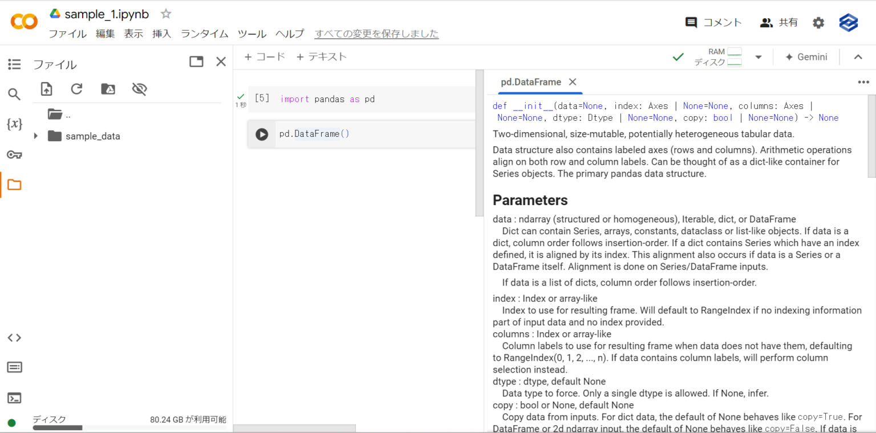Mount Google Drive folder icon
The width and height of the screenshot is (876, 433).
coord(108,89)
